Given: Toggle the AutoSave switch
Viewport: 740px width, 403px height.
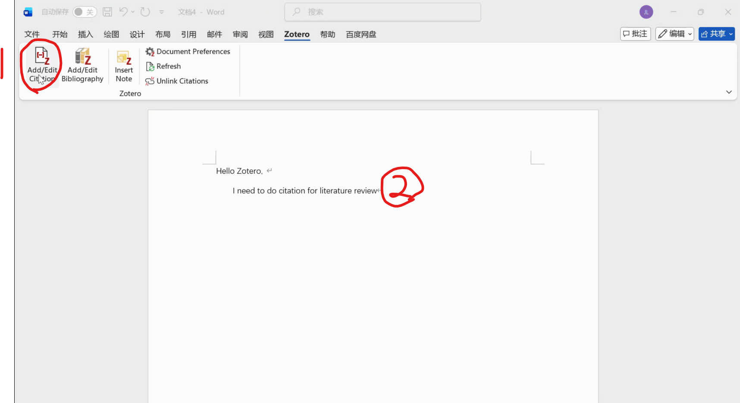Looking at the screenshot, I should [x=85, y=12].
